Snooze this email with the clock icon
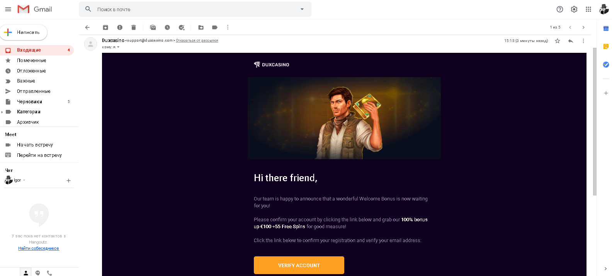Viewport: 612px width, 276px height. point(167,27)
